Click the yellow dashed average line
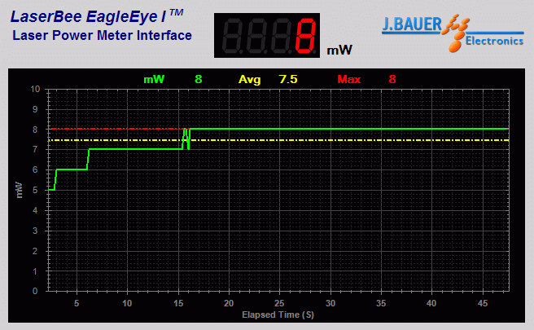Viewport: 534px width, 330px height. point(279,140)
